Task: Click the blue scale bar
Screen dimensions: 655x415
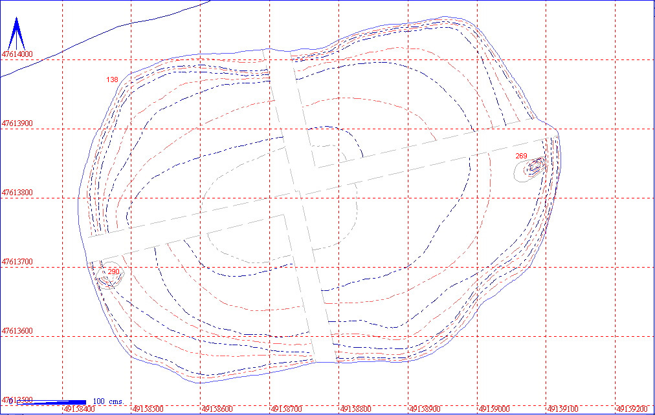Action: point(51,403)
